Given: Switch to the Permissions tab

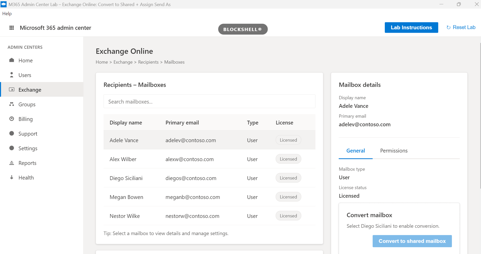Looking at the screenshot, I should (x=394, y=151).
